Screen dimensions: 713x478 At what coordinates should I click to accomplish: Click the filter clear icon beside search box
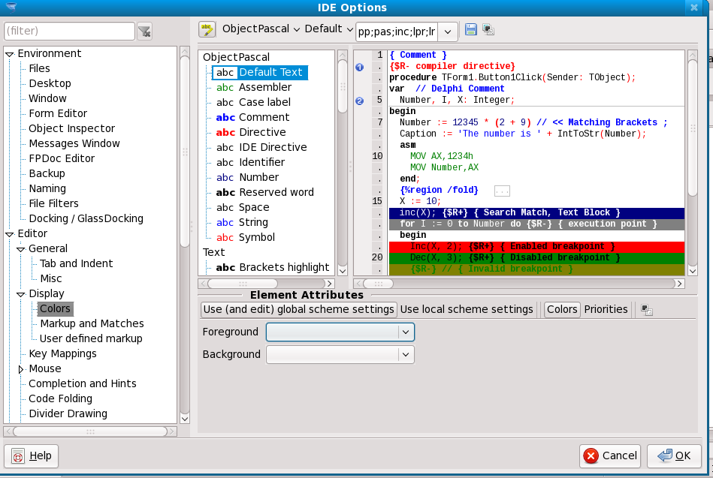144,31
